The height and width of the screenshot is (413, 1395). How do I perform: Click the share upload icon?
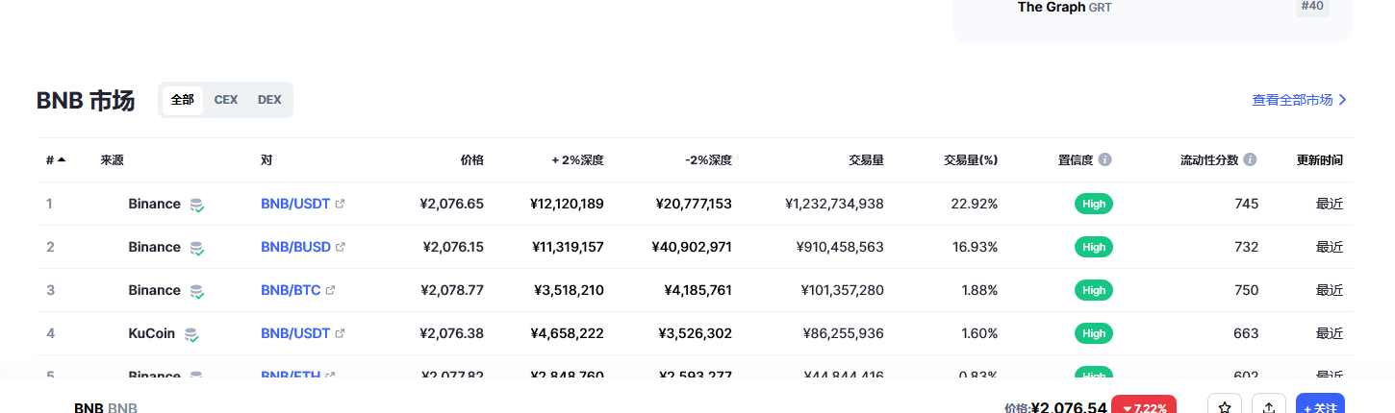point(1269,407)
